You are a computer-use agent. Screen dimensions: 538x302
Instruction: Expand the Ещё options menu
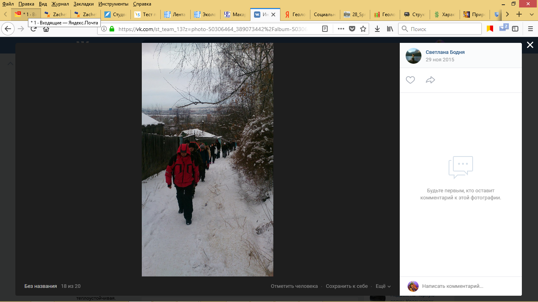click(x=383, y=286)
